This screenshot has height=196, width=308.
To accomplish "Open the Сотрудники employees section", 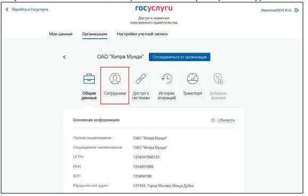I will pos(115,86).
